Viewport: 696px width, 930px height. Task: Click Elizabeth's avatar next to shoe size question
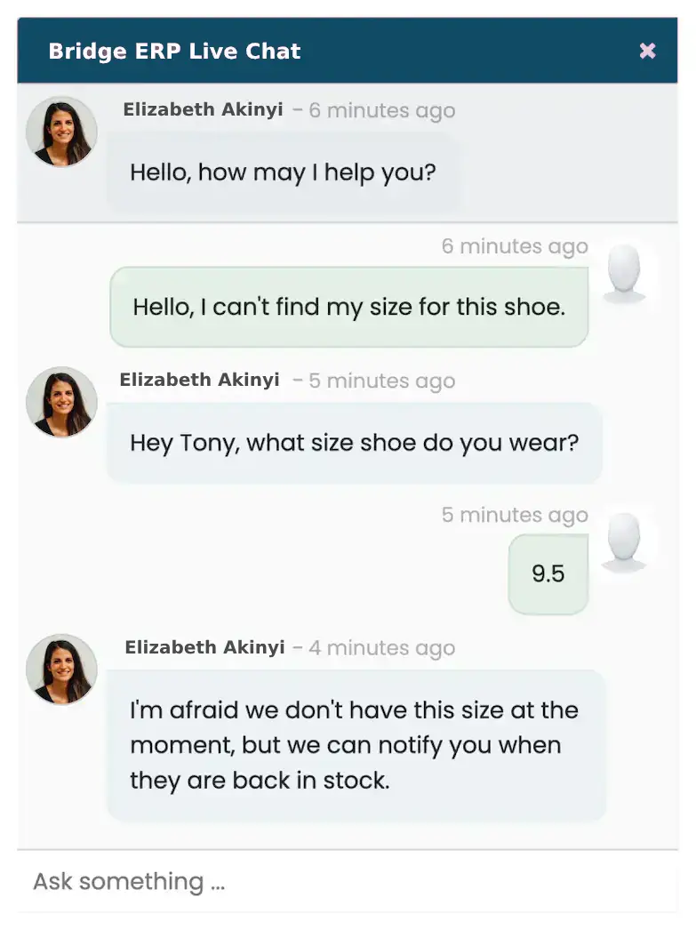coord(61,402)
